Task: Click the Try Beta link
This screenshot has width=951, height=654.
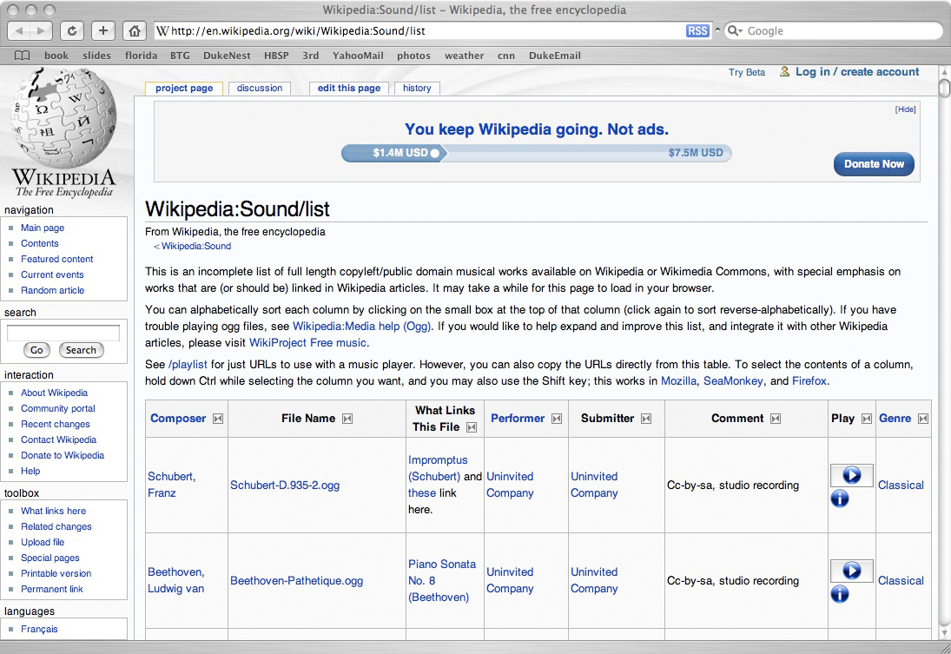Action: click(747, 72)
